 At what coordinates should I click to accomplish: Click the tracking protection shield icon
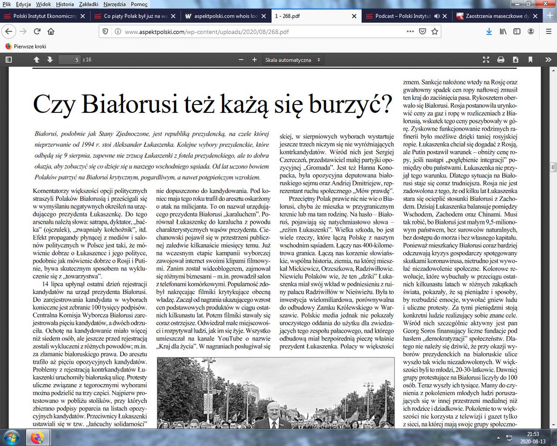(x=106, y=32)
